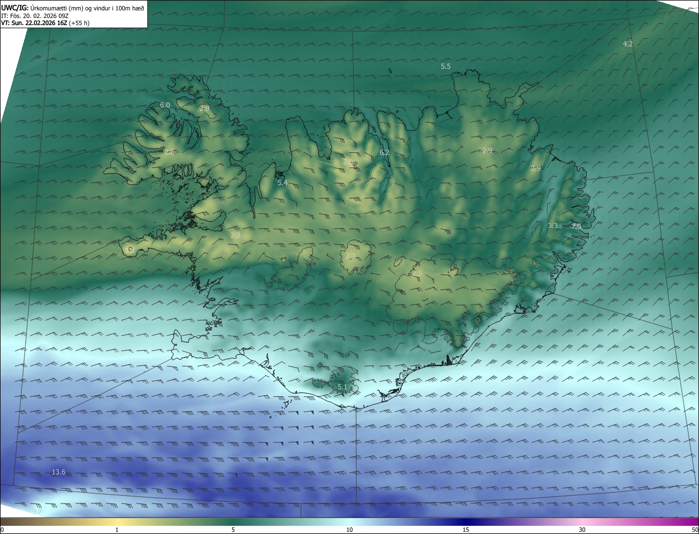699x534 pixels.
Task: Click the 2.9 value beside the 6.0 label
Action: click(204, 109)
